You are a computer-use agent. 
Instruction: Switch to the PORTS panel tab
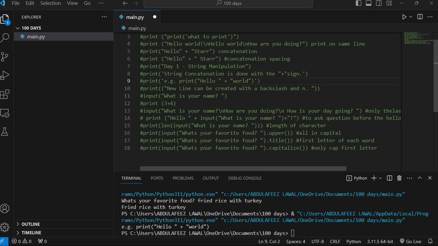(157, 178)
